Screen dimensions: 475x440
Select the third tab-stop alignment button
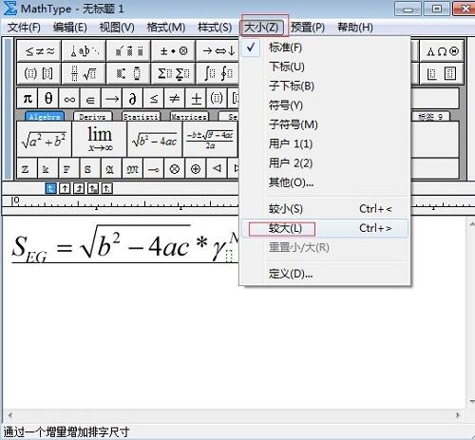[79, 188]
